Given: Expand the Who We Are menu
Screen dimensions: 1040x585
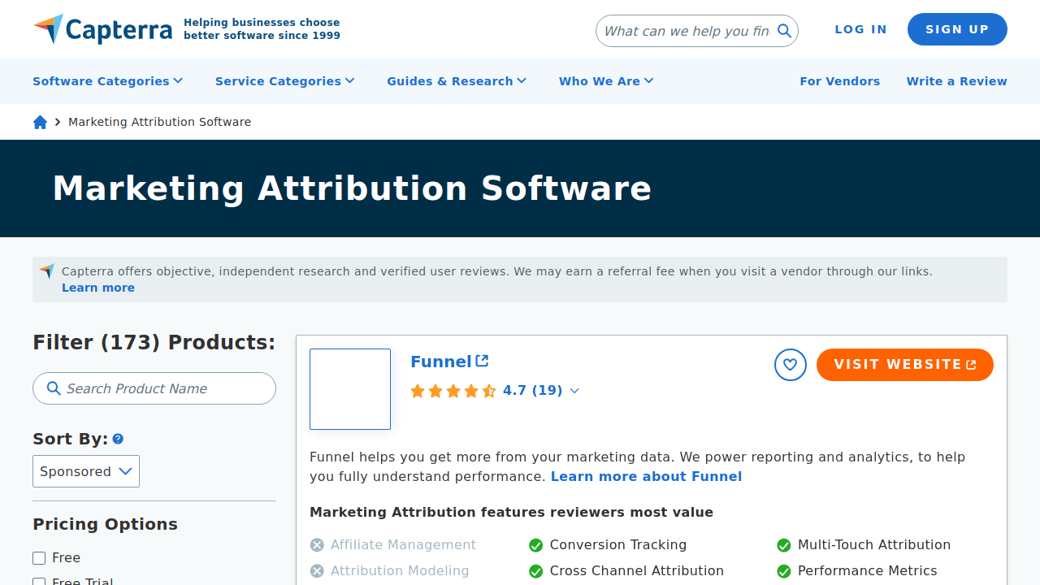Looking at the screenshot, I should point(606,81).
